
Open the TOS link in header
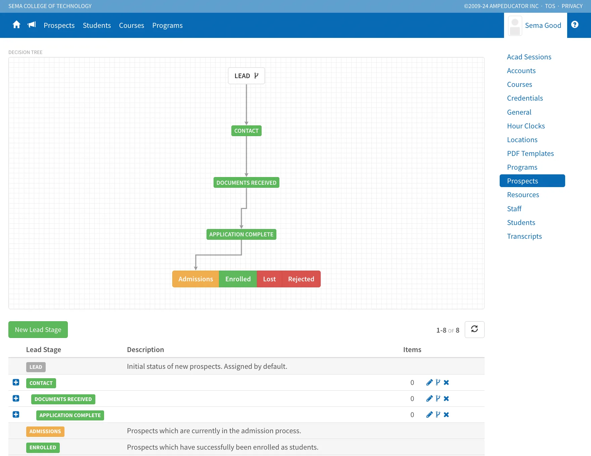(x=550, y=6)
